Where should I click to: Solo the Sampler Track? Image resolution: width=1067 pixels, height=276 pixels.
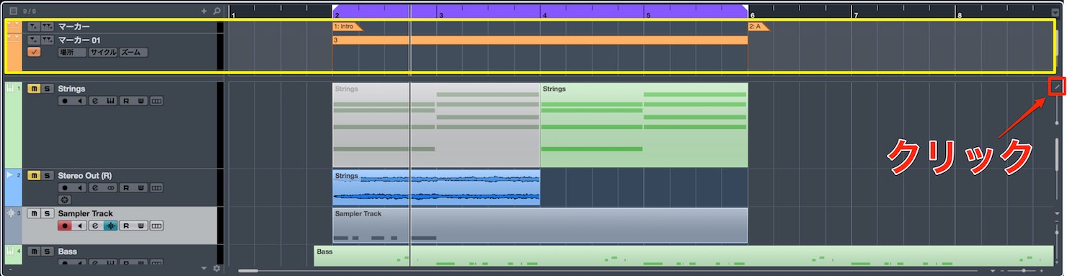47,214
